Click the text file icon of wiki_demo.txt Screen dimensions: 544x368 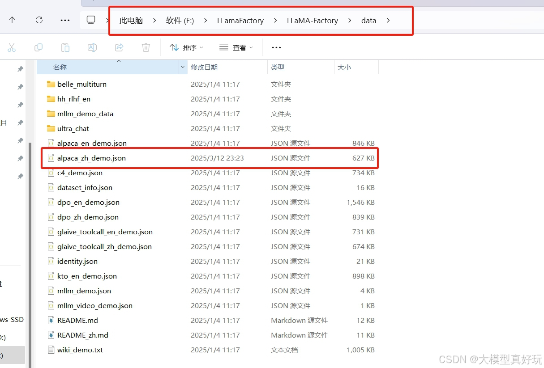tap(51, 350)
